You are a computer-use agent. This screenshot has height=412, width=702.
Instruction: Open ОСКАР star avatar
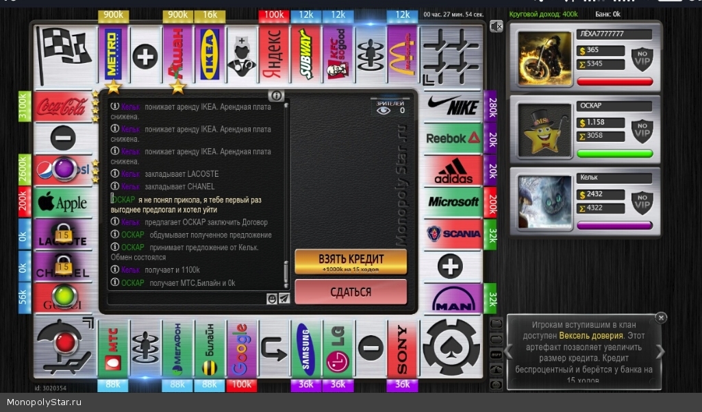(544, 130)
